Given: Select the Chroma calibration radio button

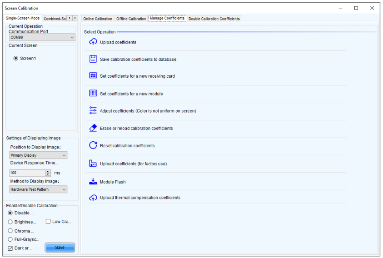Looking at the screenshot, I should [10, 231].
